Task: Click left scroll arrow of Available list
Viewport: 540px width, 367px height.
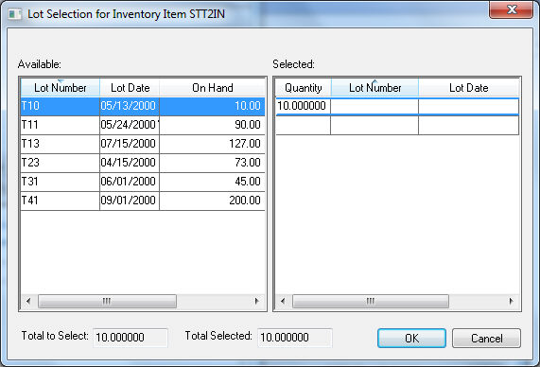Action: [x=28, y=301]
